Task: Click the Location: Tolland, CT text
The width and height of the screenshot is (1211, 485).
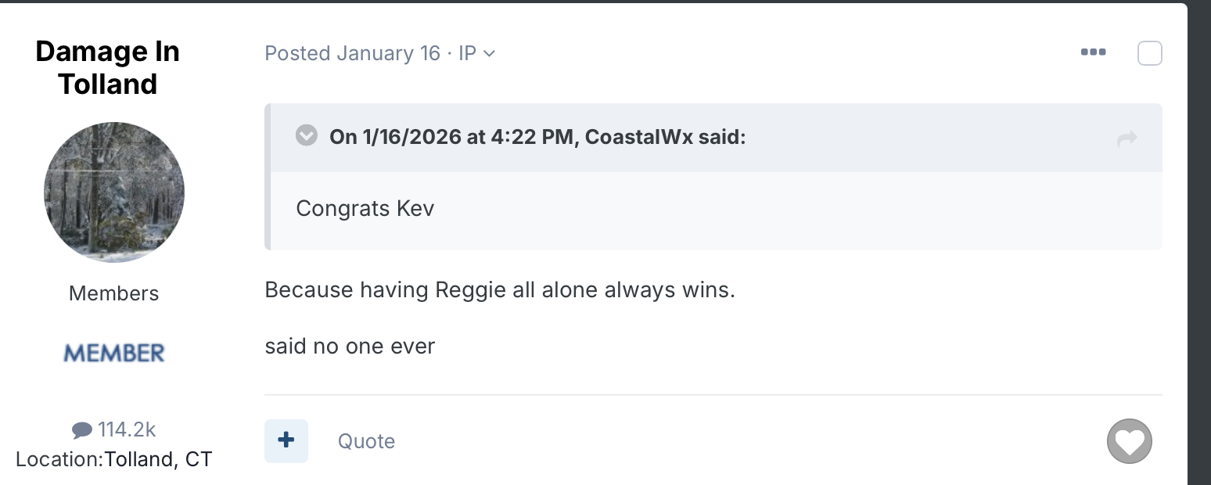Action: [x=114, y=459]
